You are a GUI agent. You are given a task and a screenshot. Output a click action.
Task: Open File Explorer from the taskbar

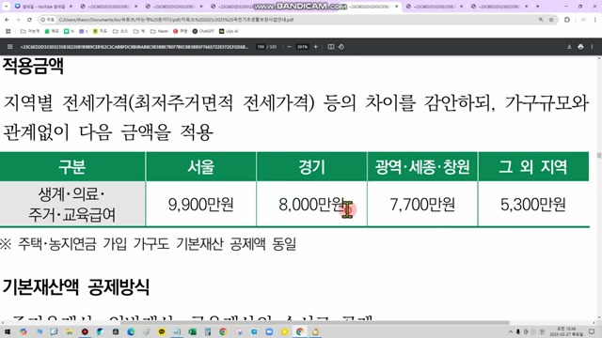pyautogui.click(x=69, y=331)
